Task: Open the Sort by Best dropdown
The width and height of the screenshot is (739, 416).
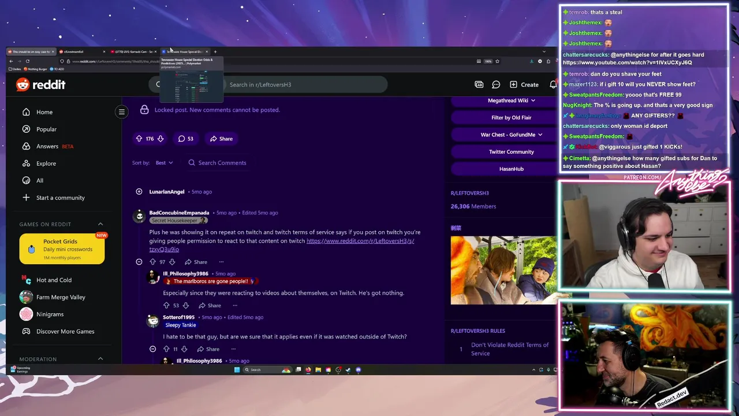Action: 164,163
